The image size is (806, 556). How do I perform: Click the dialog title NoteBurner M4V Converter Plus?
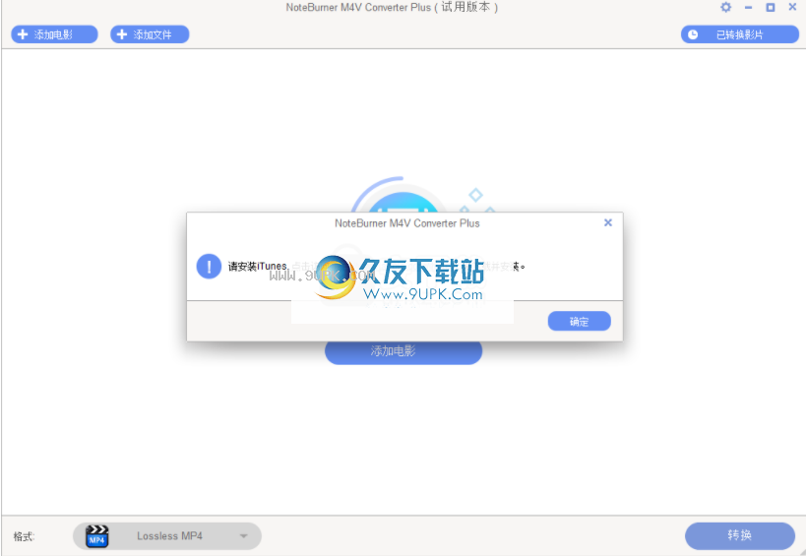pos(407,223)
